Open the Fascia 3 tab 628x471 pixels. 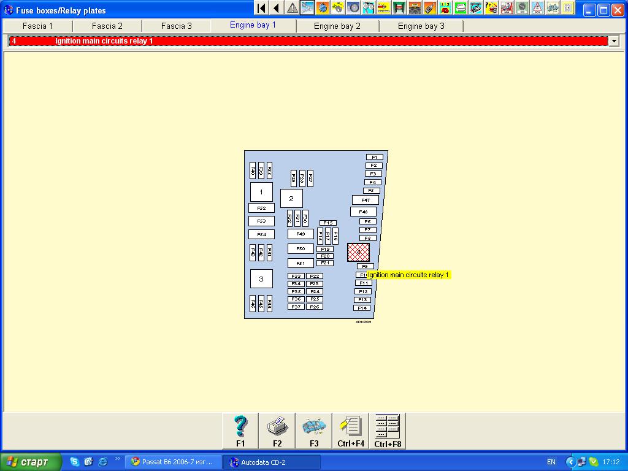click(x=176, y=26)
